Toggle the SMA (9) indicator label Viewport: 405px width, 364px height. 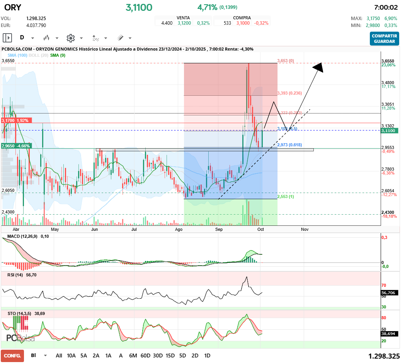(x=58, y=55)
